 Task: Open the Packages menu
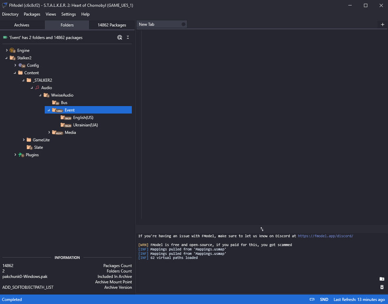[x=32, y=14]
